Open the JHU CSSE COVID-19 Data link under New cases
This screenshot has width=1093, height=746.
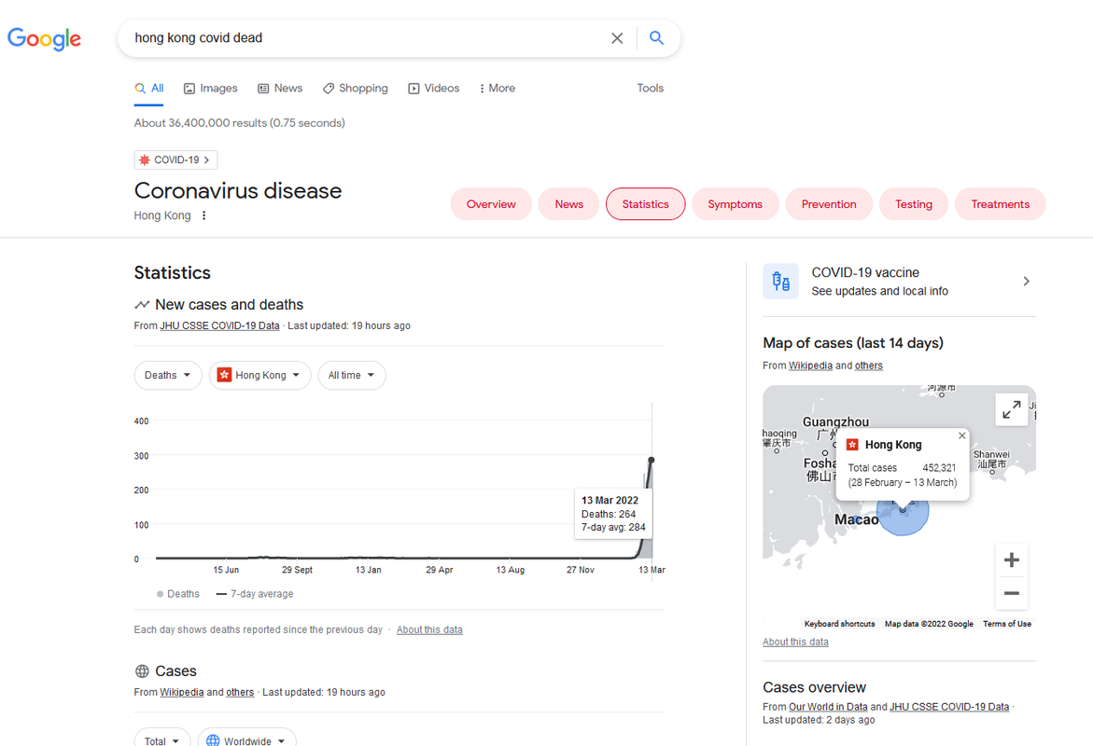pos(219,326)
